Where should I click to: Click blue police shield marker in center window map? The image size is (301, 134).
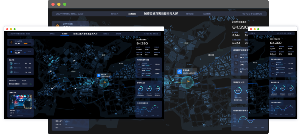pos(180,72)
